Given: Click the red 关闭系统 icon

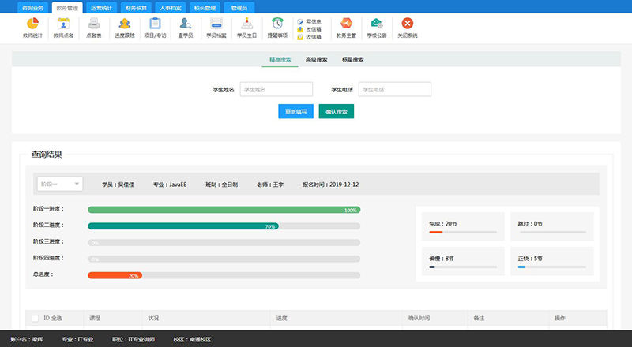Looking at the screenshot, I should point(408,24).
